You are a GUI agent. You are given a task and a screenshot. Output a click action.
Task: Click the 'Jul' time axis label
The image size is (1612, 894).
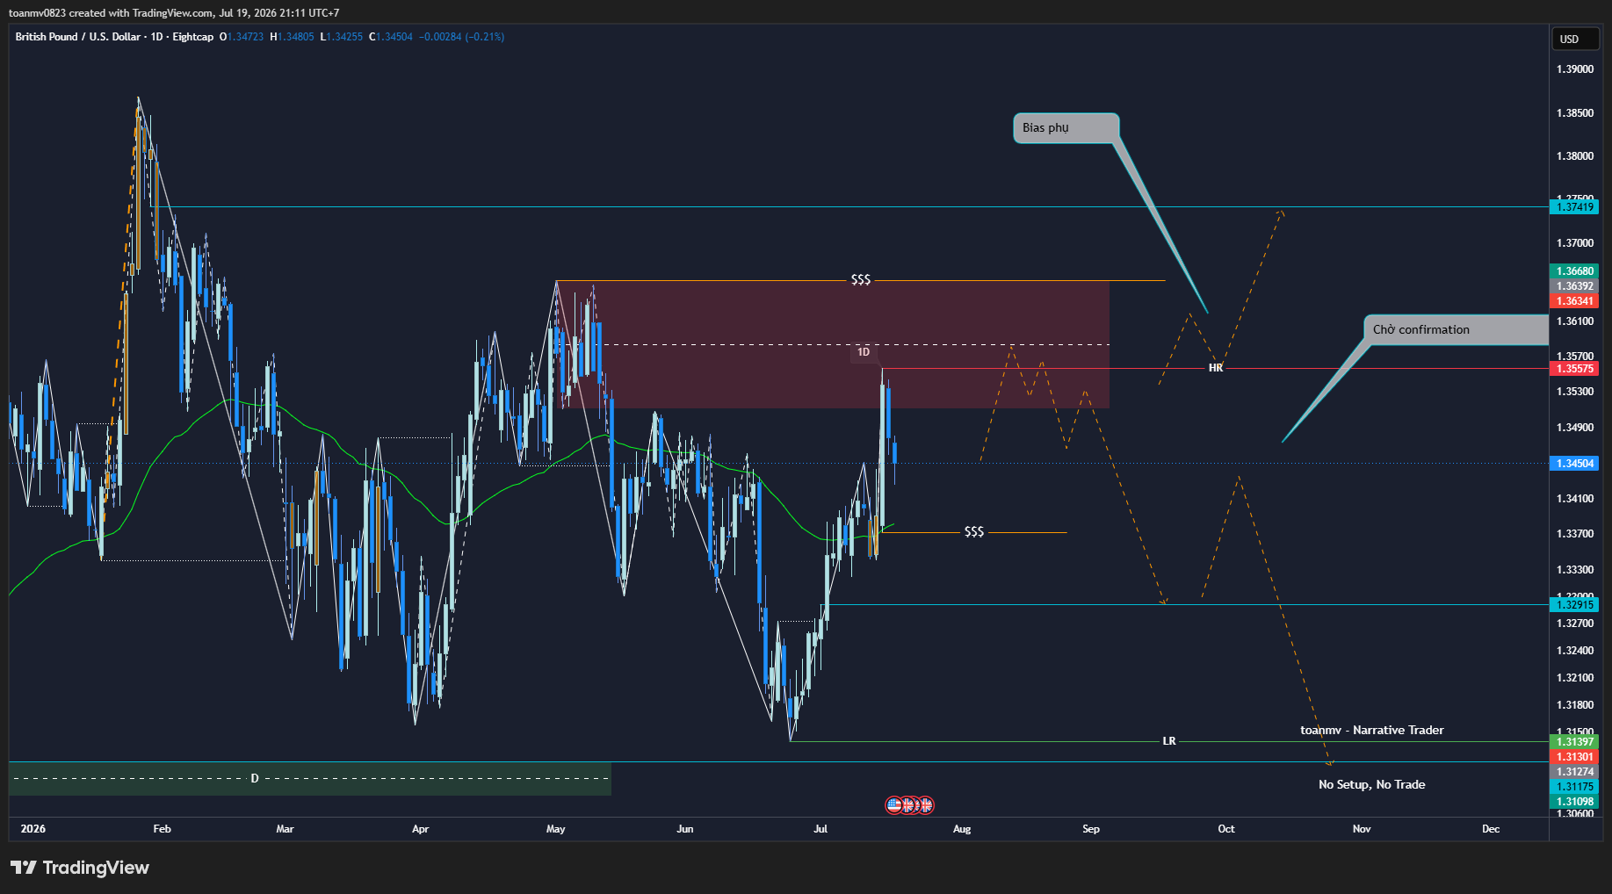click(820, 829)
